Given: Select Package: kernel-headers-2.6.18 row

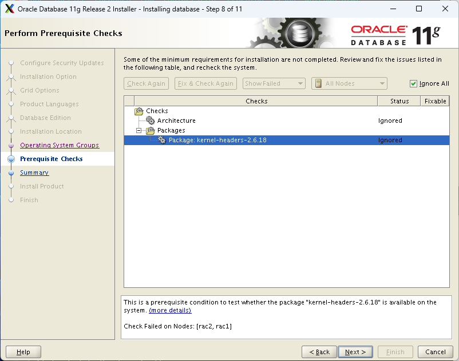Looking at the screenshot, I should 287,140.
